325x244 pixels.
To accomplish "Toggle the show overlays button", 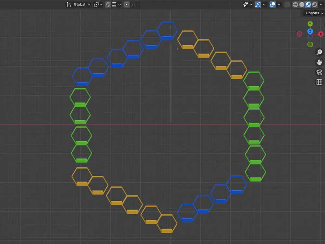I will (273, 4).
